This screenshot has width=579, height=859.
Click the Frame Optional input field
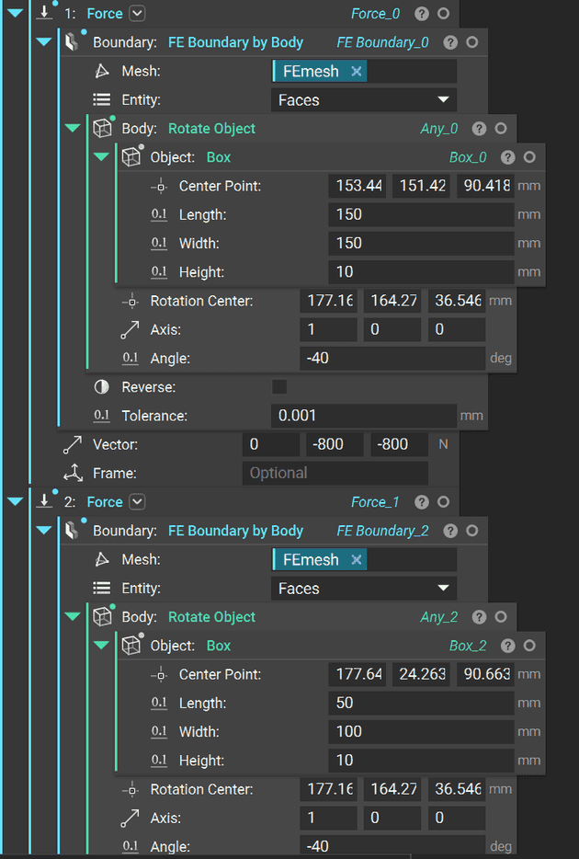pyautogui.click(x=335, y=473)
